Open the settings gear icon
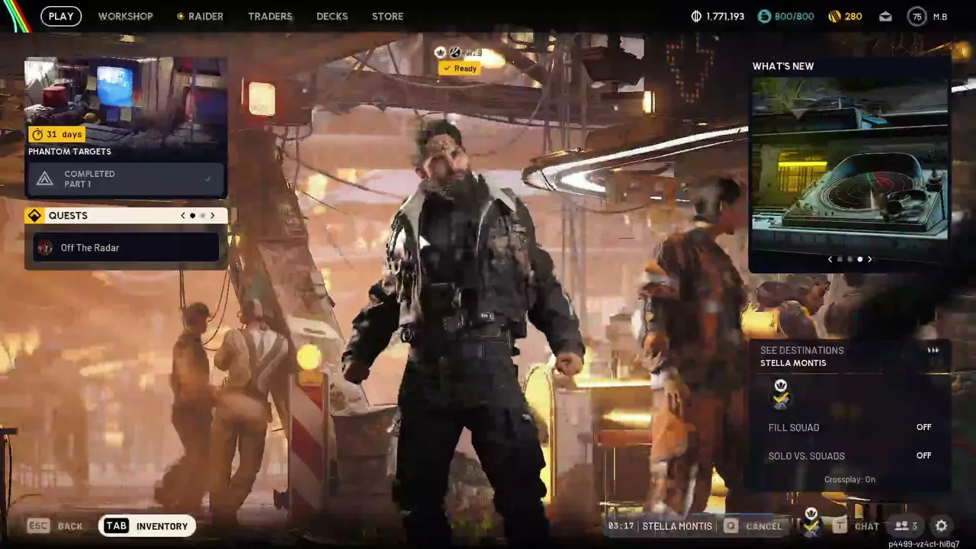 pos(942,526)
